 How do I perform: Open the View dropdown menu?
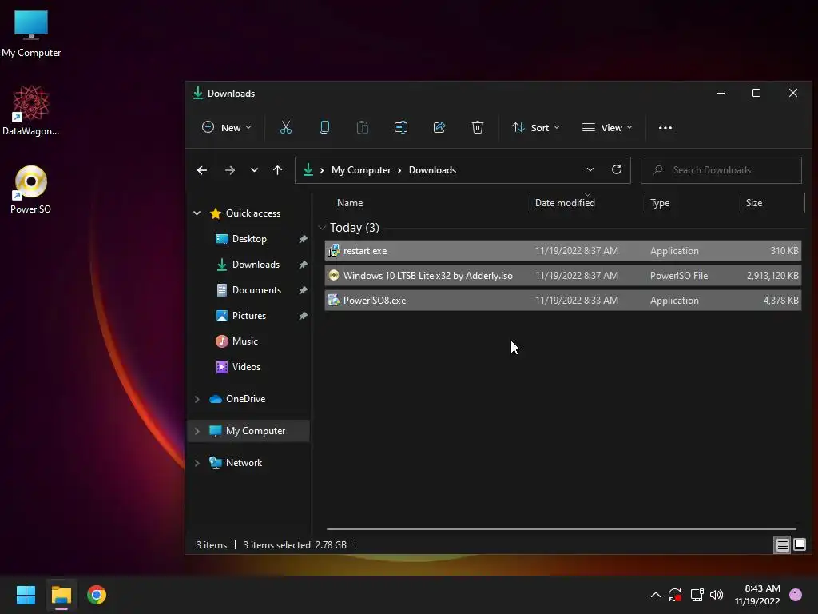click(x=607, y=127)
